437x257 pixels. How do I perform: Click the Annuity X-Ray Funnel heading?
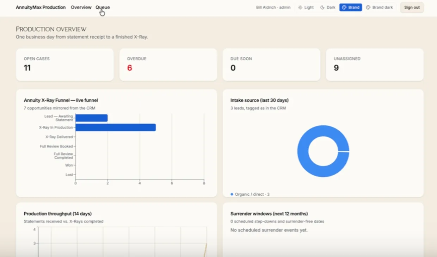click(x=61, y=100)
